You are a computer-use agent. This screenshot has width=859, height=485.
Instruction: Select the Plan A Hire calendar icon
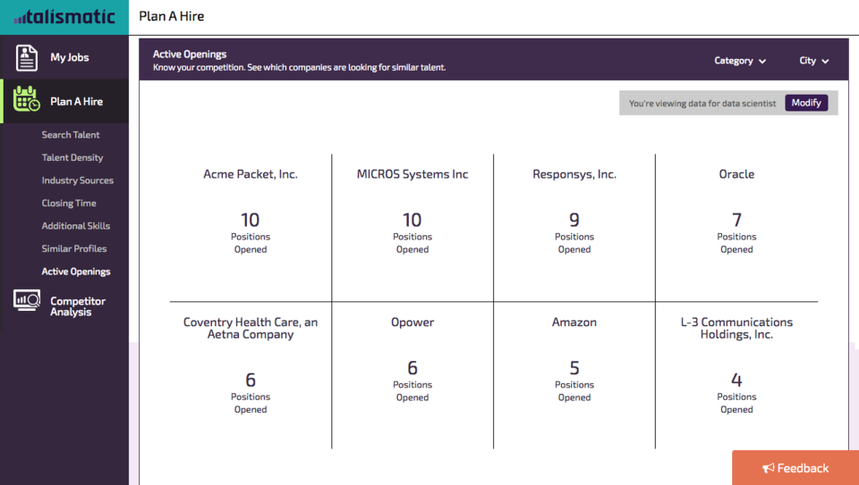[26, 99]
